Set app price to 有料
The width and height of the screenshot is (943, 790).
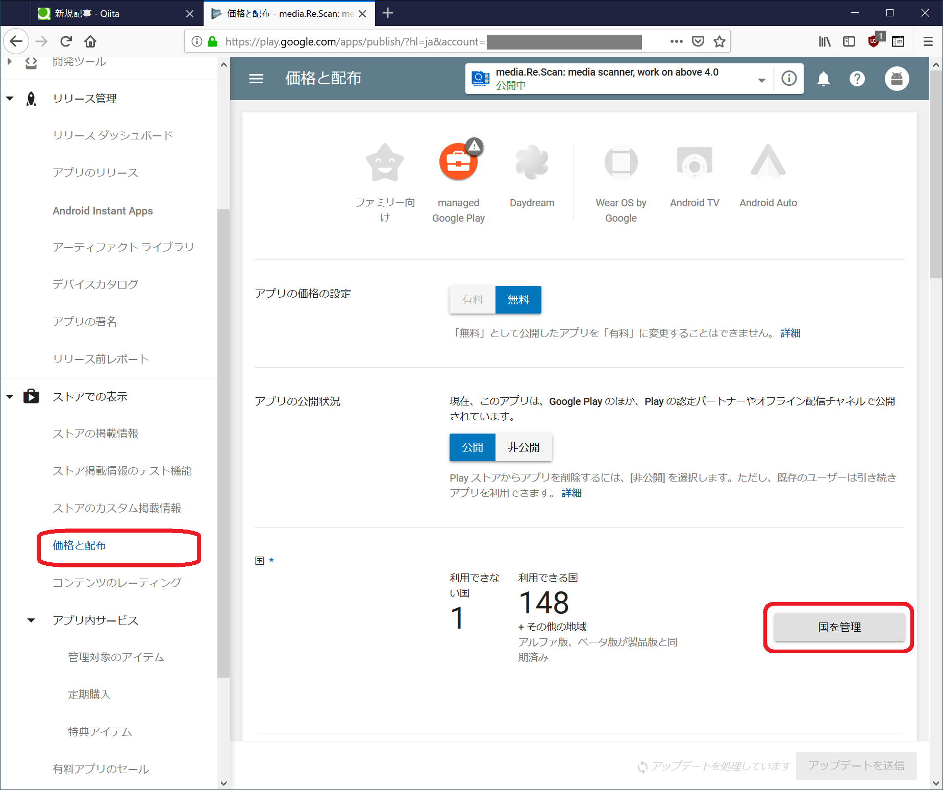pos(473,300)
